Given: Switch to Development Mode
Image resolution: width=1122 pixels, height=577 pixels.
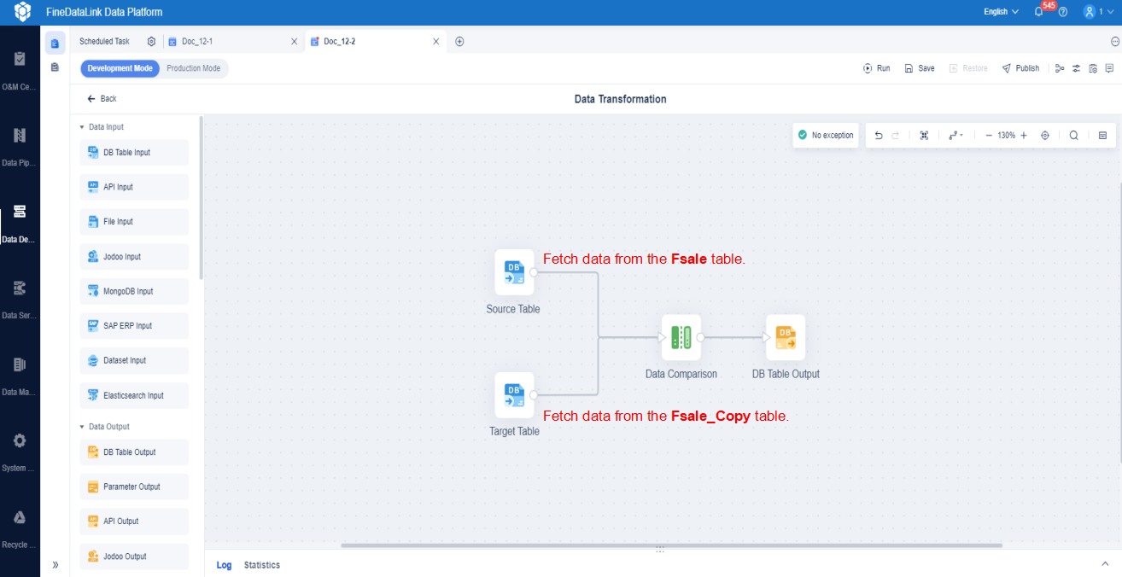Looking at the screenshot, I should (x=120, y=68).
